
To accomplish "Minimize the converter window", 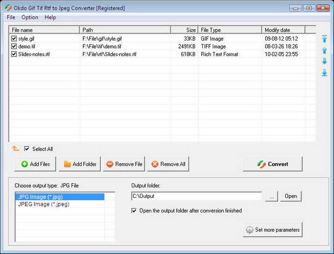I will click(x=295, y=8).
